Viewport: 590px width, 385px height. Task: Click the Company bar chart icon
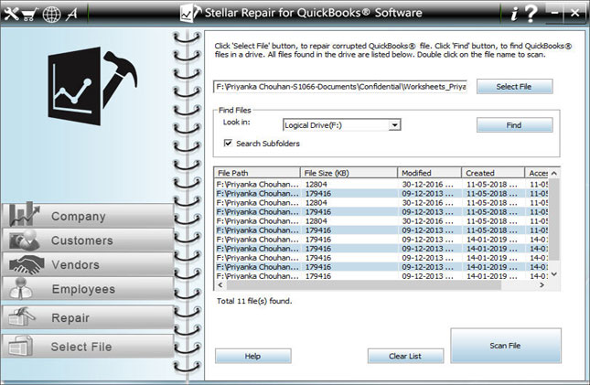[x=25, y=214]
